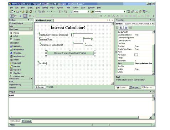Open the Tools menu
Viewport: 170px width, 130px height.
point(83,7)
